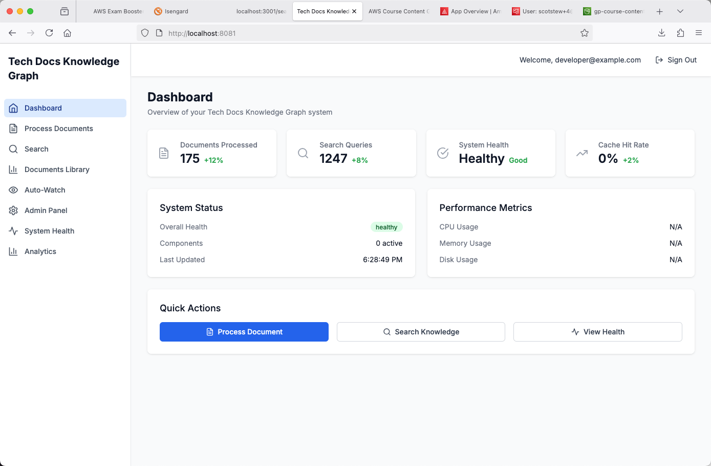Sign out of the developer account

pos(676,60)
